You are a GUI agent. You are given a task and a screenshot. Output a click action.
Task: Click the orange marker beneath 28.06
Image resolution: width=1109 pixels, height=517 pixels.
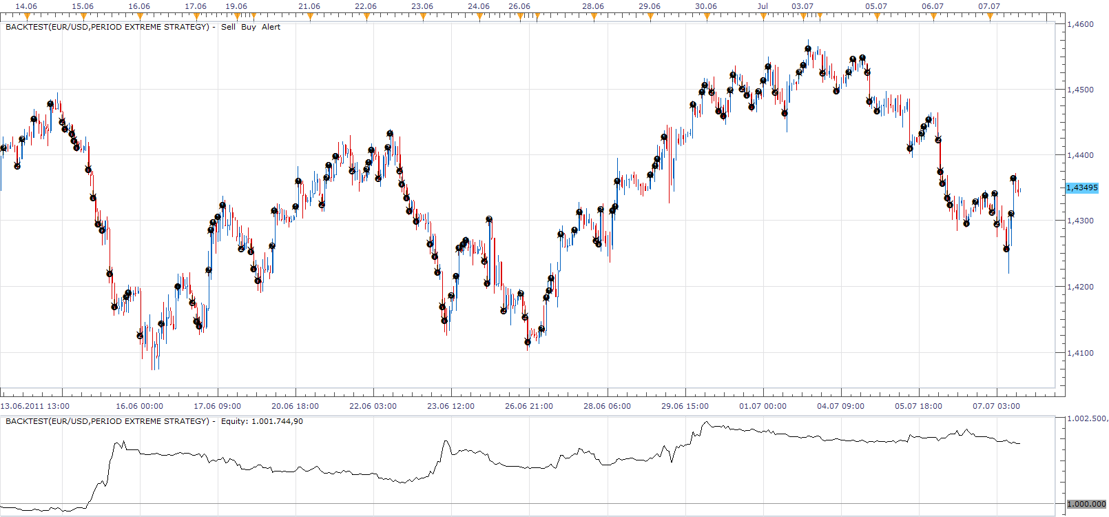click(x=594, y=17)
